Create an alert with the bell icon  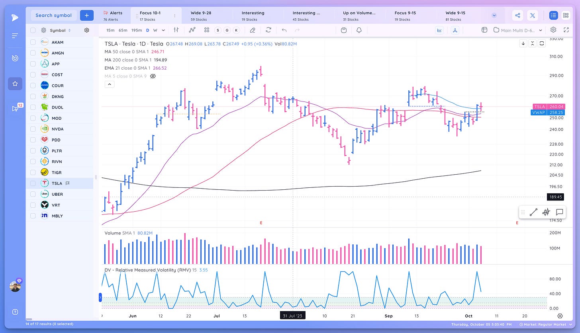pyautogui.click(x=359, y=30)
